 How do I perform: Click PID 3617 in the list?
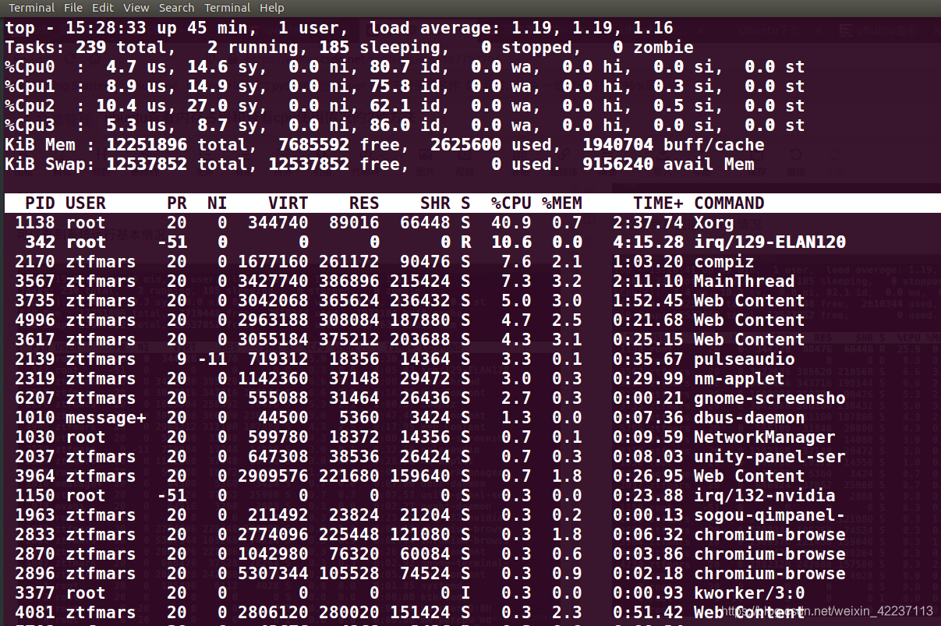[x=35, y=340]
